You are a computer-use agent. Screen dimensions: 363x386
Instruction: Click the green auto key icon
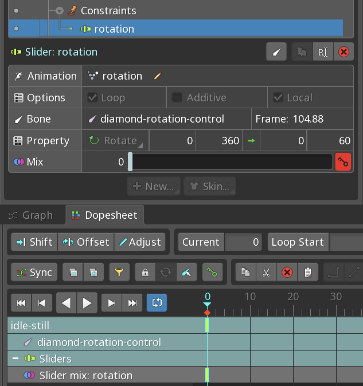(x=212, y=272)
